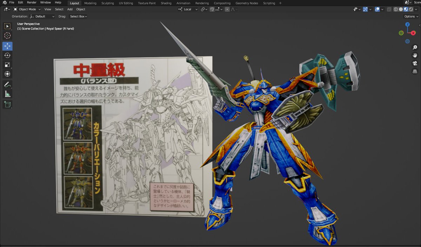
Task: Click the blue Z axis gizmo ball
Action: [407, 25]
